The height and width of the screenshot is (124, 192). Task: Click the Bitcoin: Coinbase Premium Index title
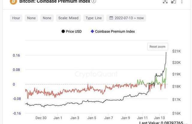coord(55,2)
